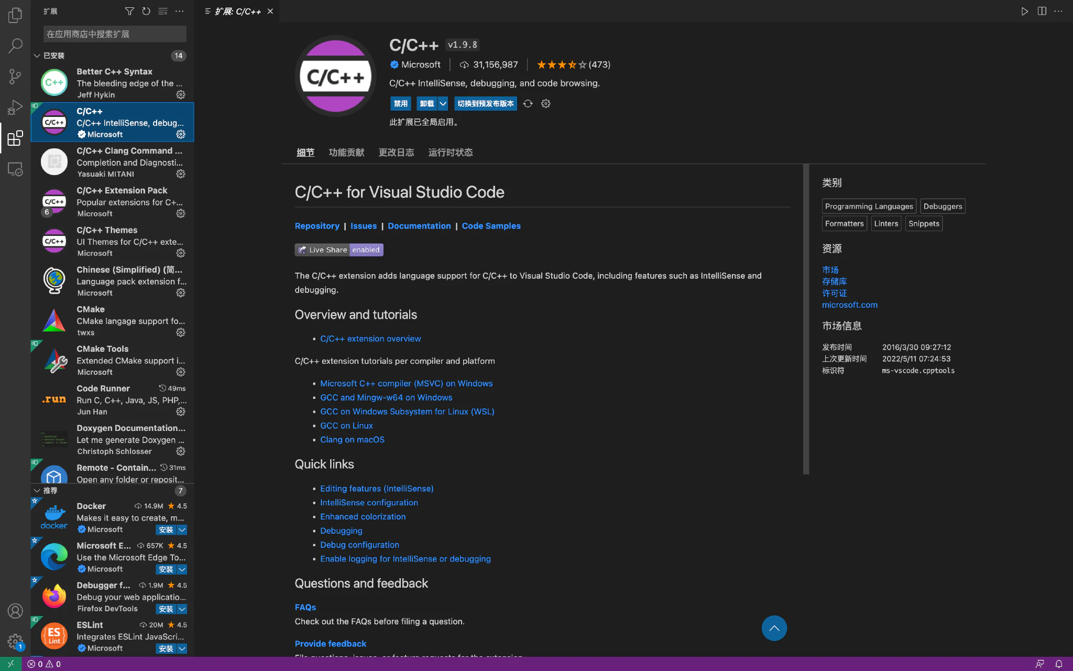Open settings gear for the CMake Tools extension
The height and width of the screenshot is (671, 1073).
[180, 372]
